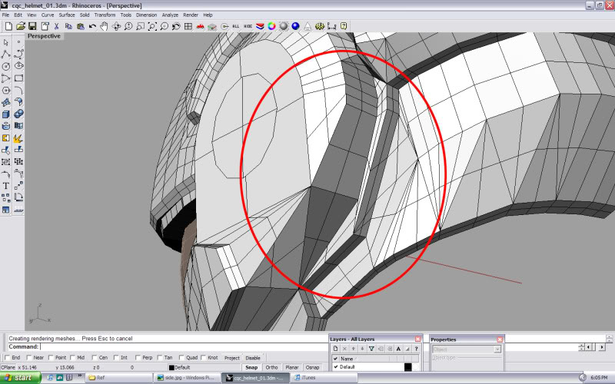Select the Box solid tool
615x384 pixels.
pos(6,114)
